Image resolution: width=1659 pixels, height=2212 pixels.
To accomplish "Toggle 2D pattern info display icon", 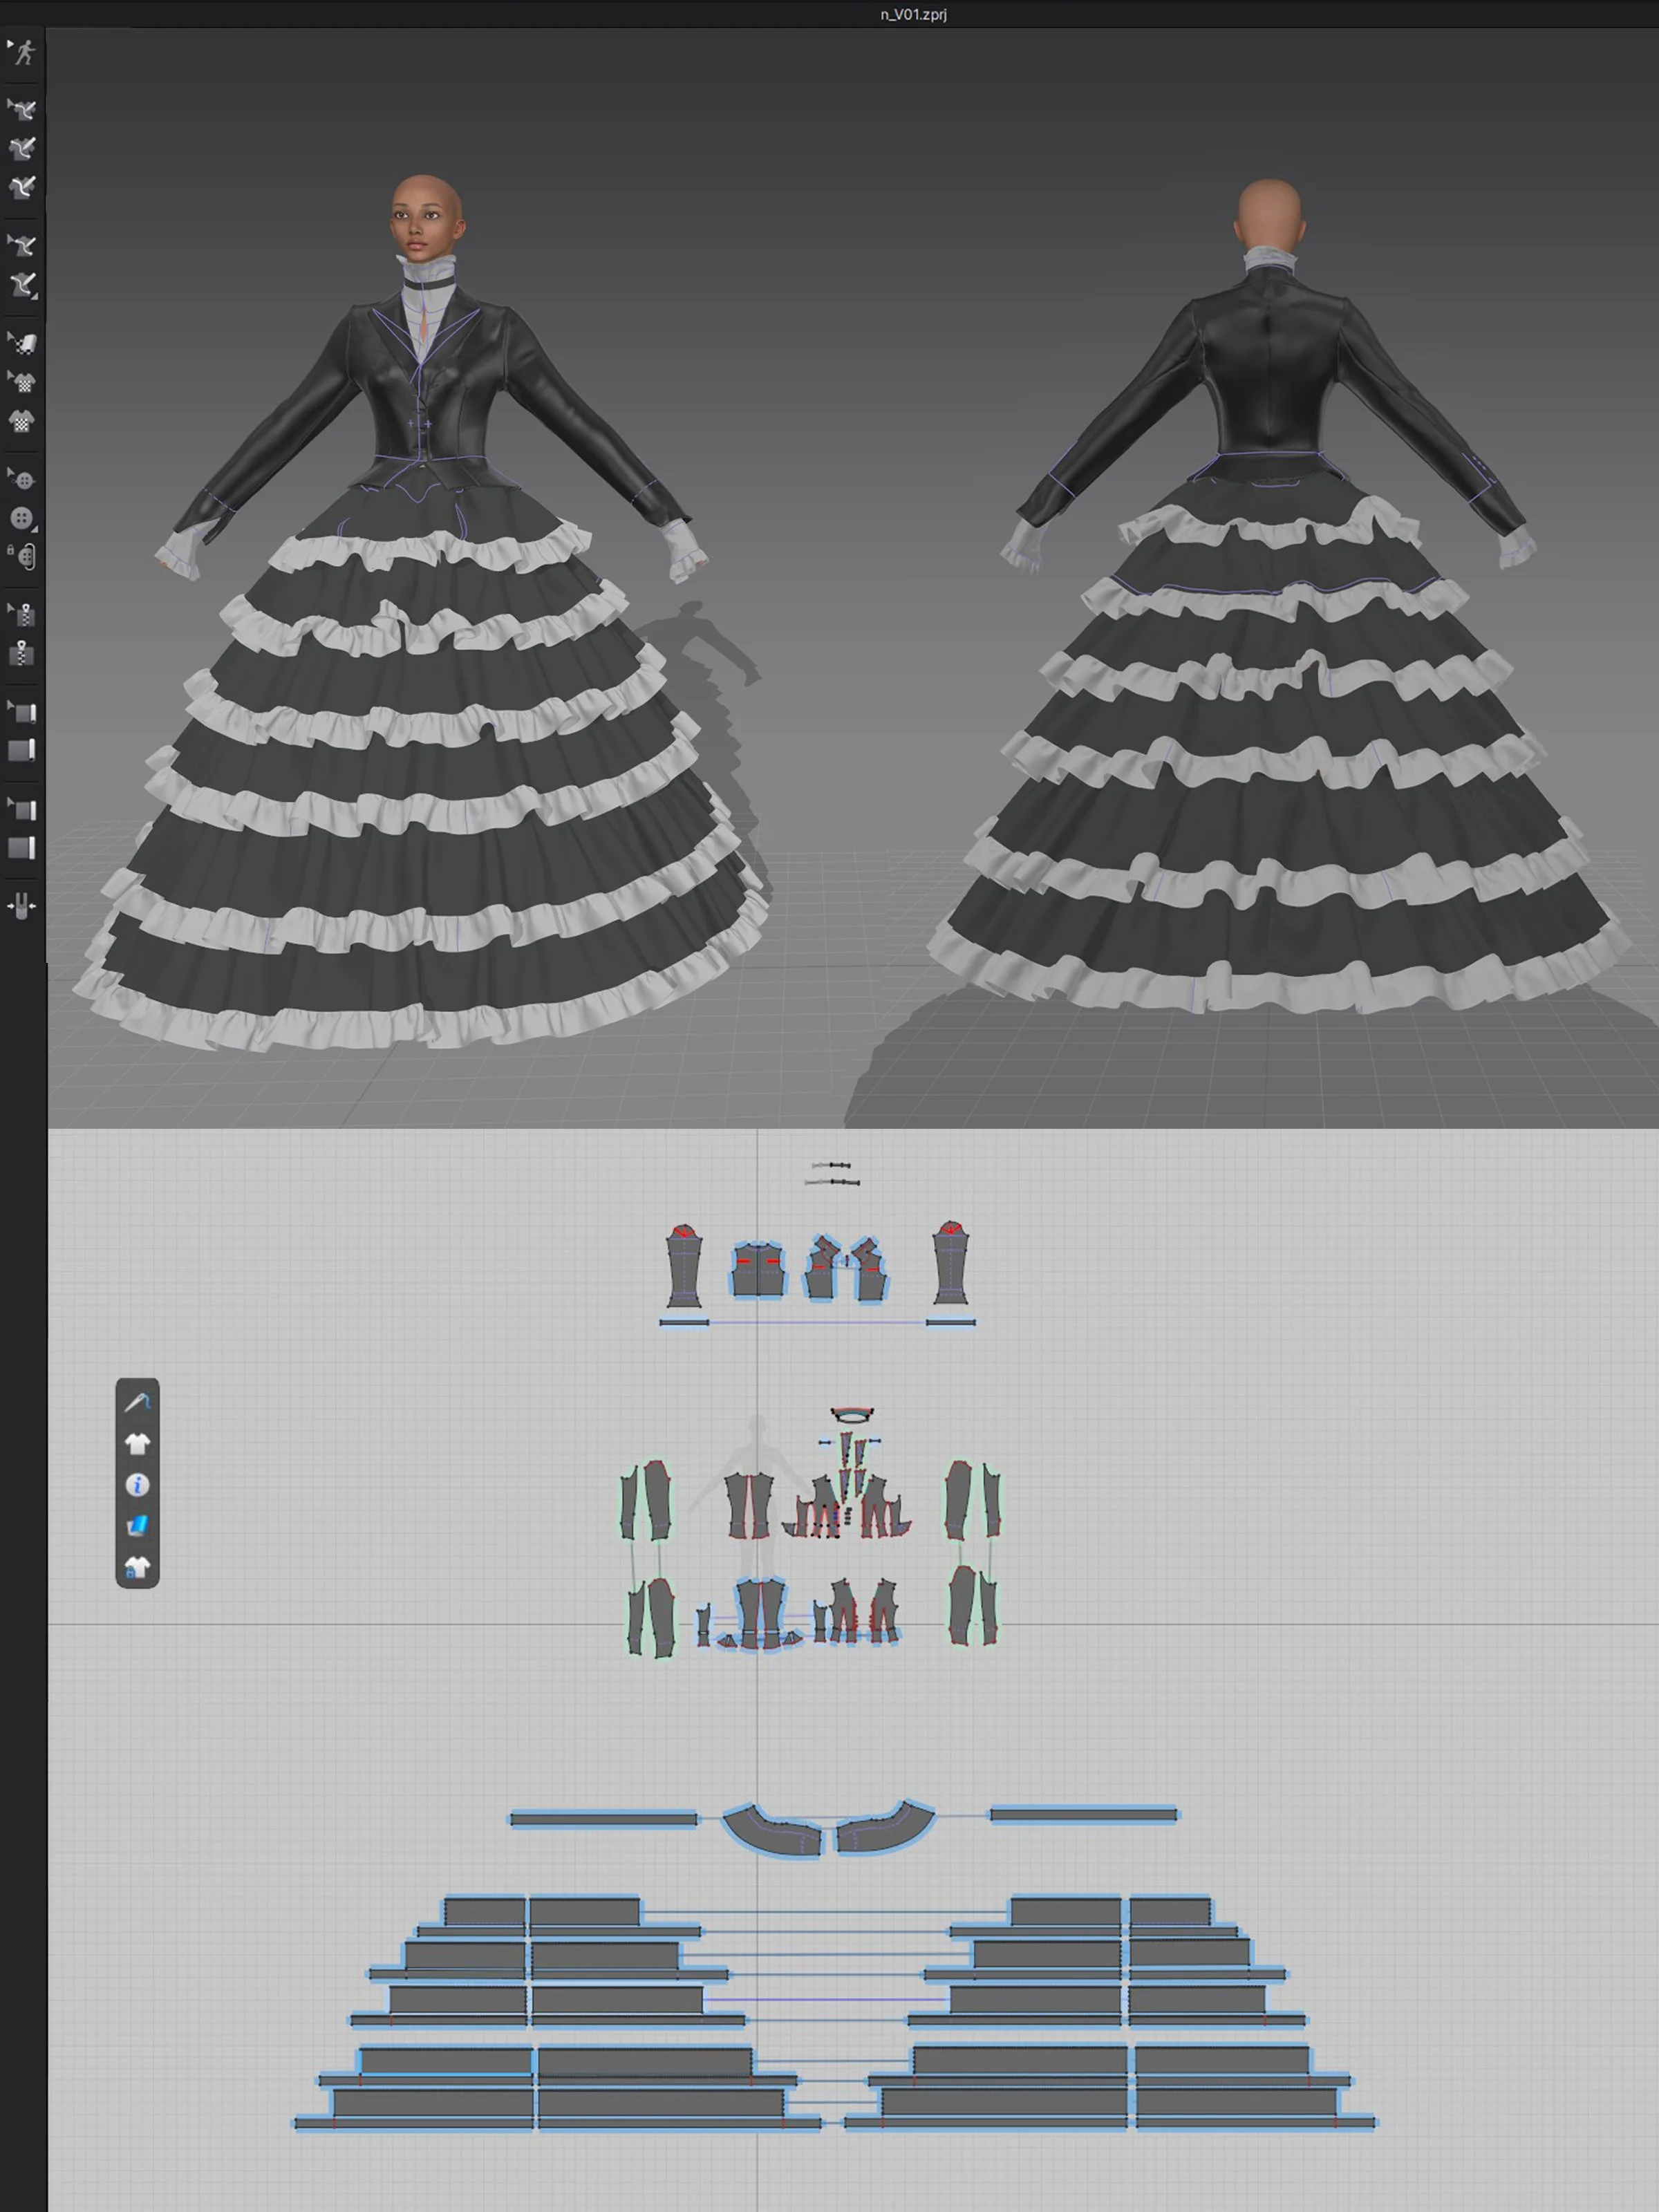I will click(x=137, y=1485).
